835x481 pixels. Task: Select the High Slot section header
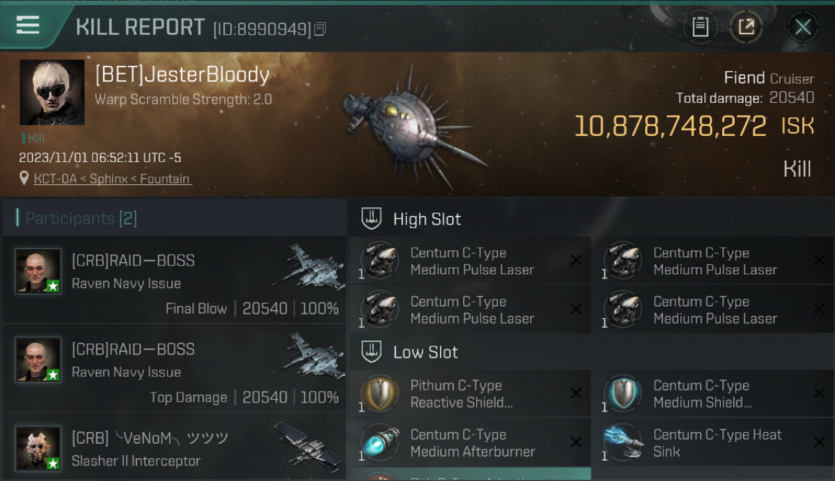point(426,219)
